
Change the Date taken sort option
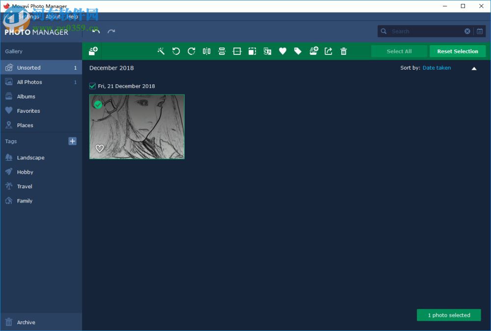(x=436, y=68)
